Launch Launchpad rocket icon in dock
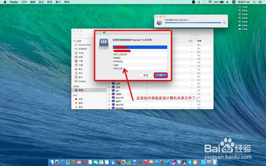This screenshot has width=266, height=166. (57, 162)
